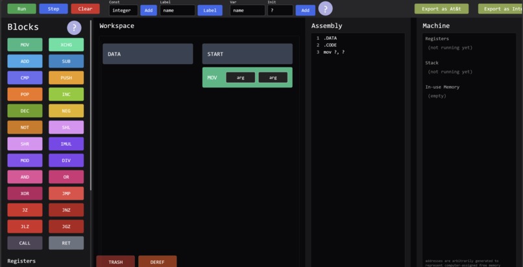Screen dimensions: 523x267
Task: Select the DEC block
Action: point(25,111)
